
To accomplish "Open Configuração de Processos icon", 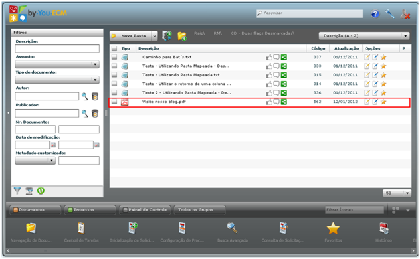I will 182,228.
